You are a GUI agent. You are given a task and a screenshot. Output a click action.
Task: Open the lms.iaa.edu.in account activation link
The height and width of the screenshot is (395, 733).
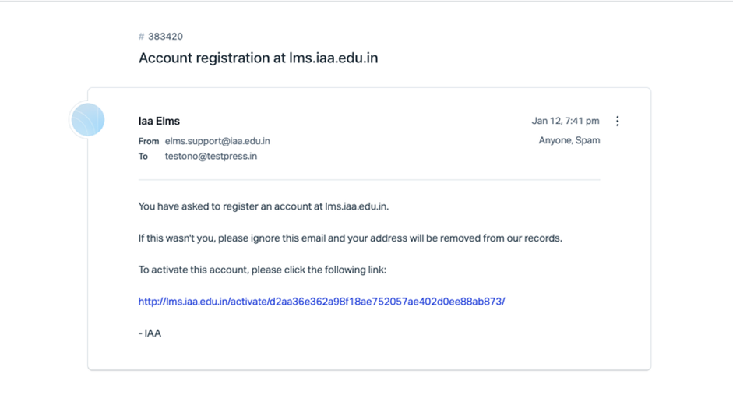(321, 302)
